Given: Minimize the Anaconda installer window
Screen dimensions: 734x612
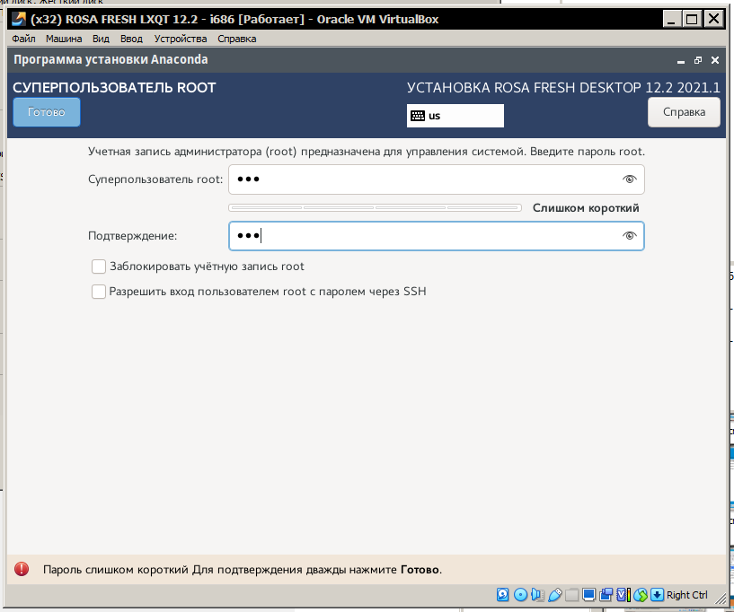Looking at the screenshot, I should pyautogui.click(x=681, y=60).
